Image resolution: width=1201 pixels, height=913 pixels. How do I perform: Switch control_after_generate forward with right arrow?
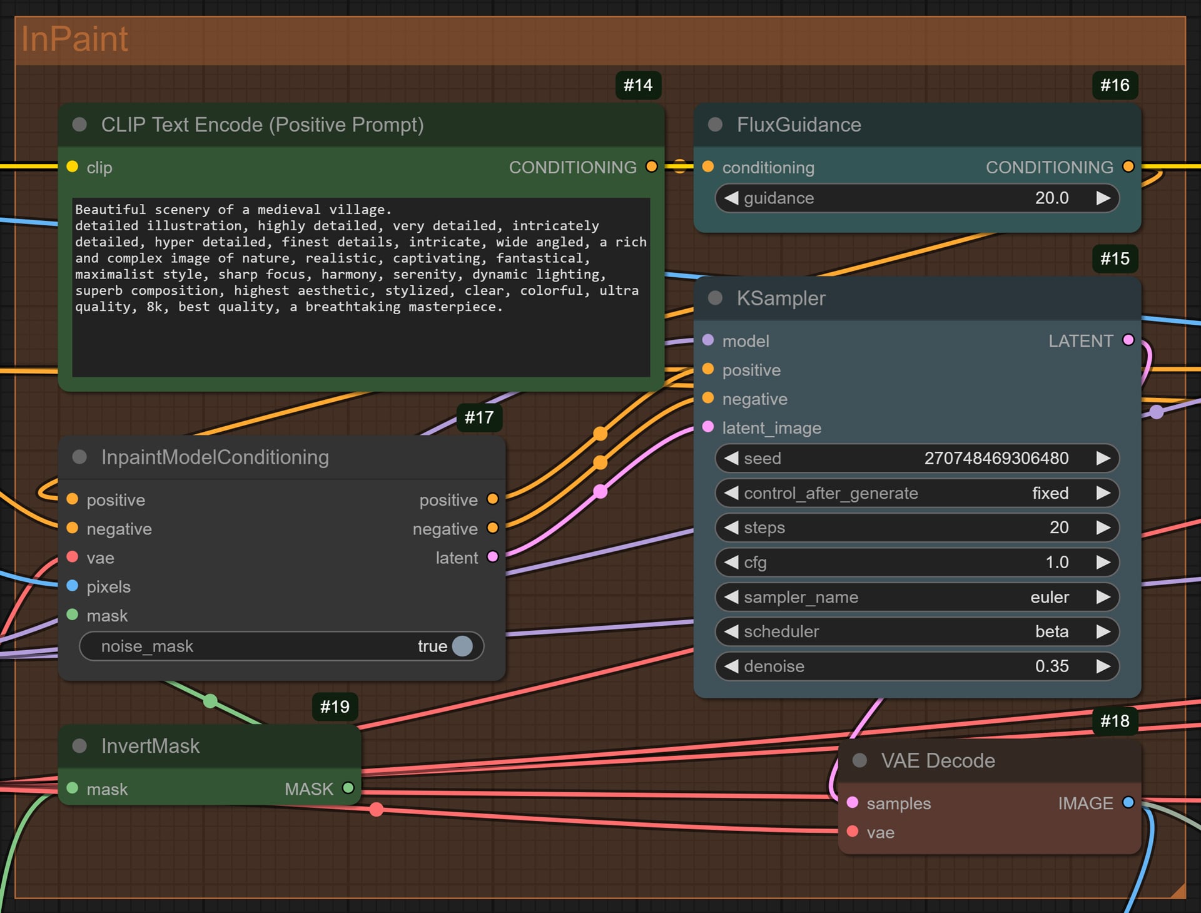click(x=1103, y=493)
